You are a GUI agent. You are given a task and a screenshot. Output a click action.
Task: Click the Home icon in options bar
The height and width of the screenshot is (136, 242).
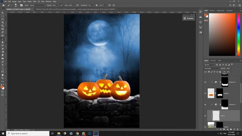(x=3, y=5)
